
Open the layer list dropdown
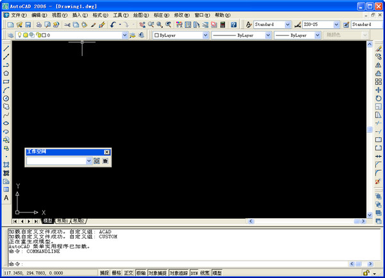point(124,35)
